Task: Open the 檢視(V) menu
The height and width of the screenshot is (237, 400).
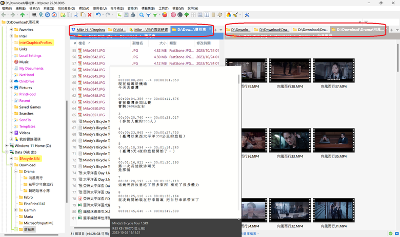Action: (34, 8)
